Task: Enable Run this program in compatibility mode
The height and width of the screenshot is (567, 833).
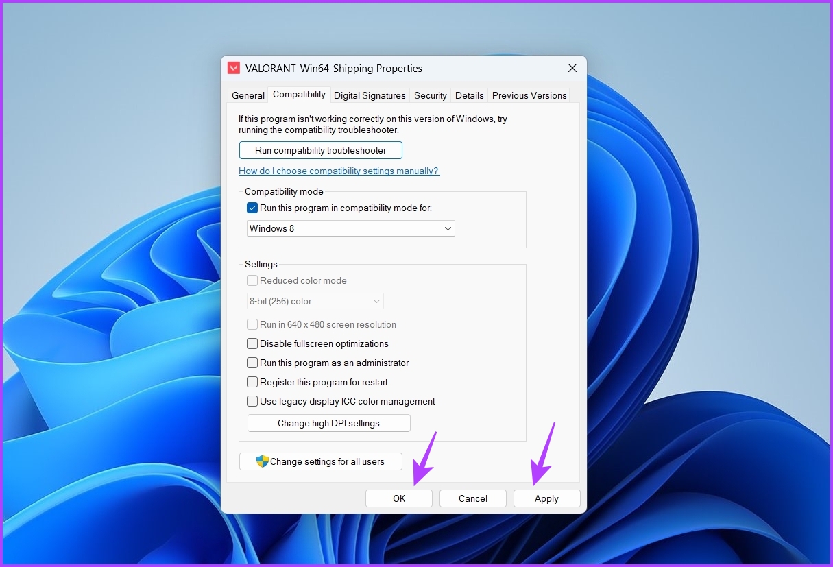Action: pyautogui.click(x=252, y=208)
